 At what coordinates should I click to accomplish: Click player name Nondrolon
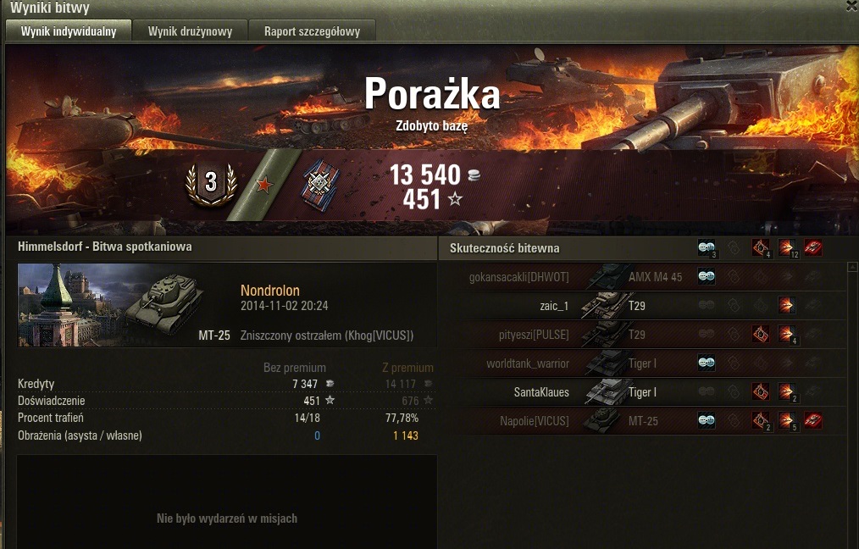pyautogui.click(x=270, y=291)
